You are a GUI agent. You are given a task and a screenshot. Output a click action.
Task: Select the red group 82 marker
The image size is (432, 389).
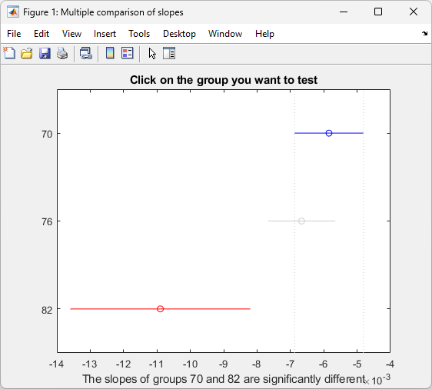point(160,309)
